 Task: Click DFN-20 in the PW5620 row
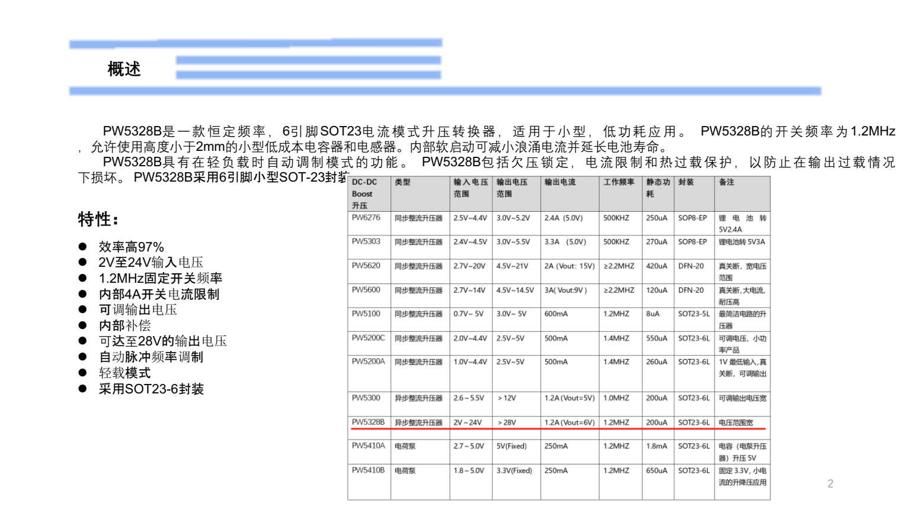tap(691, 266)
